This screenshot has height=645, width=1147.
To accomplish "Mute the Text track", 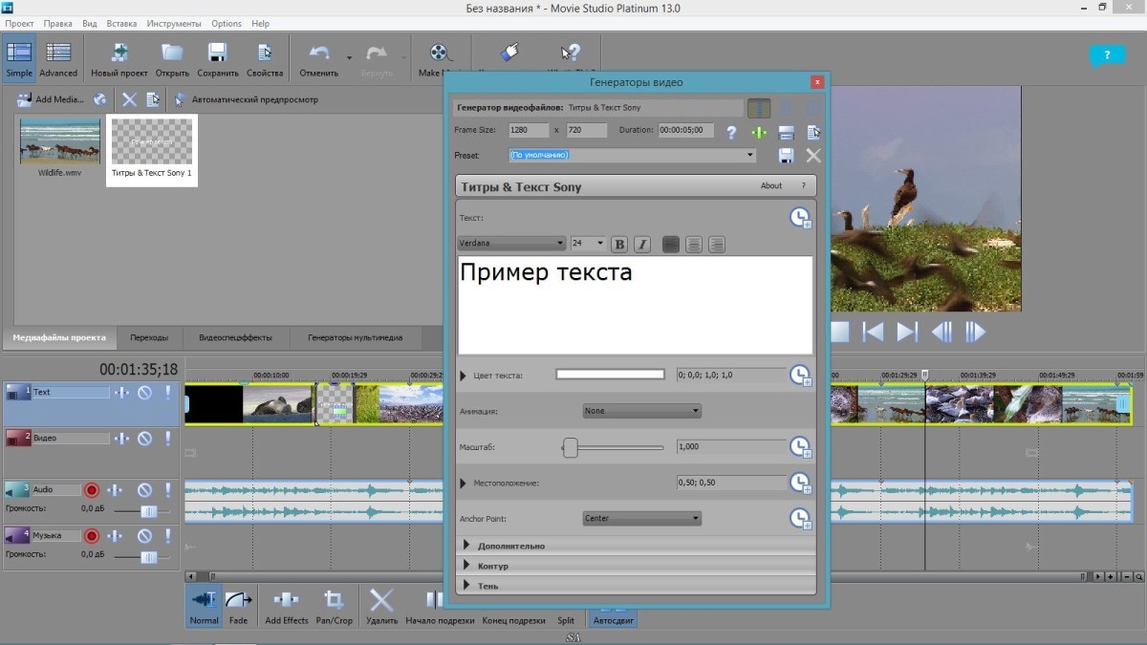I will (144, 392).
